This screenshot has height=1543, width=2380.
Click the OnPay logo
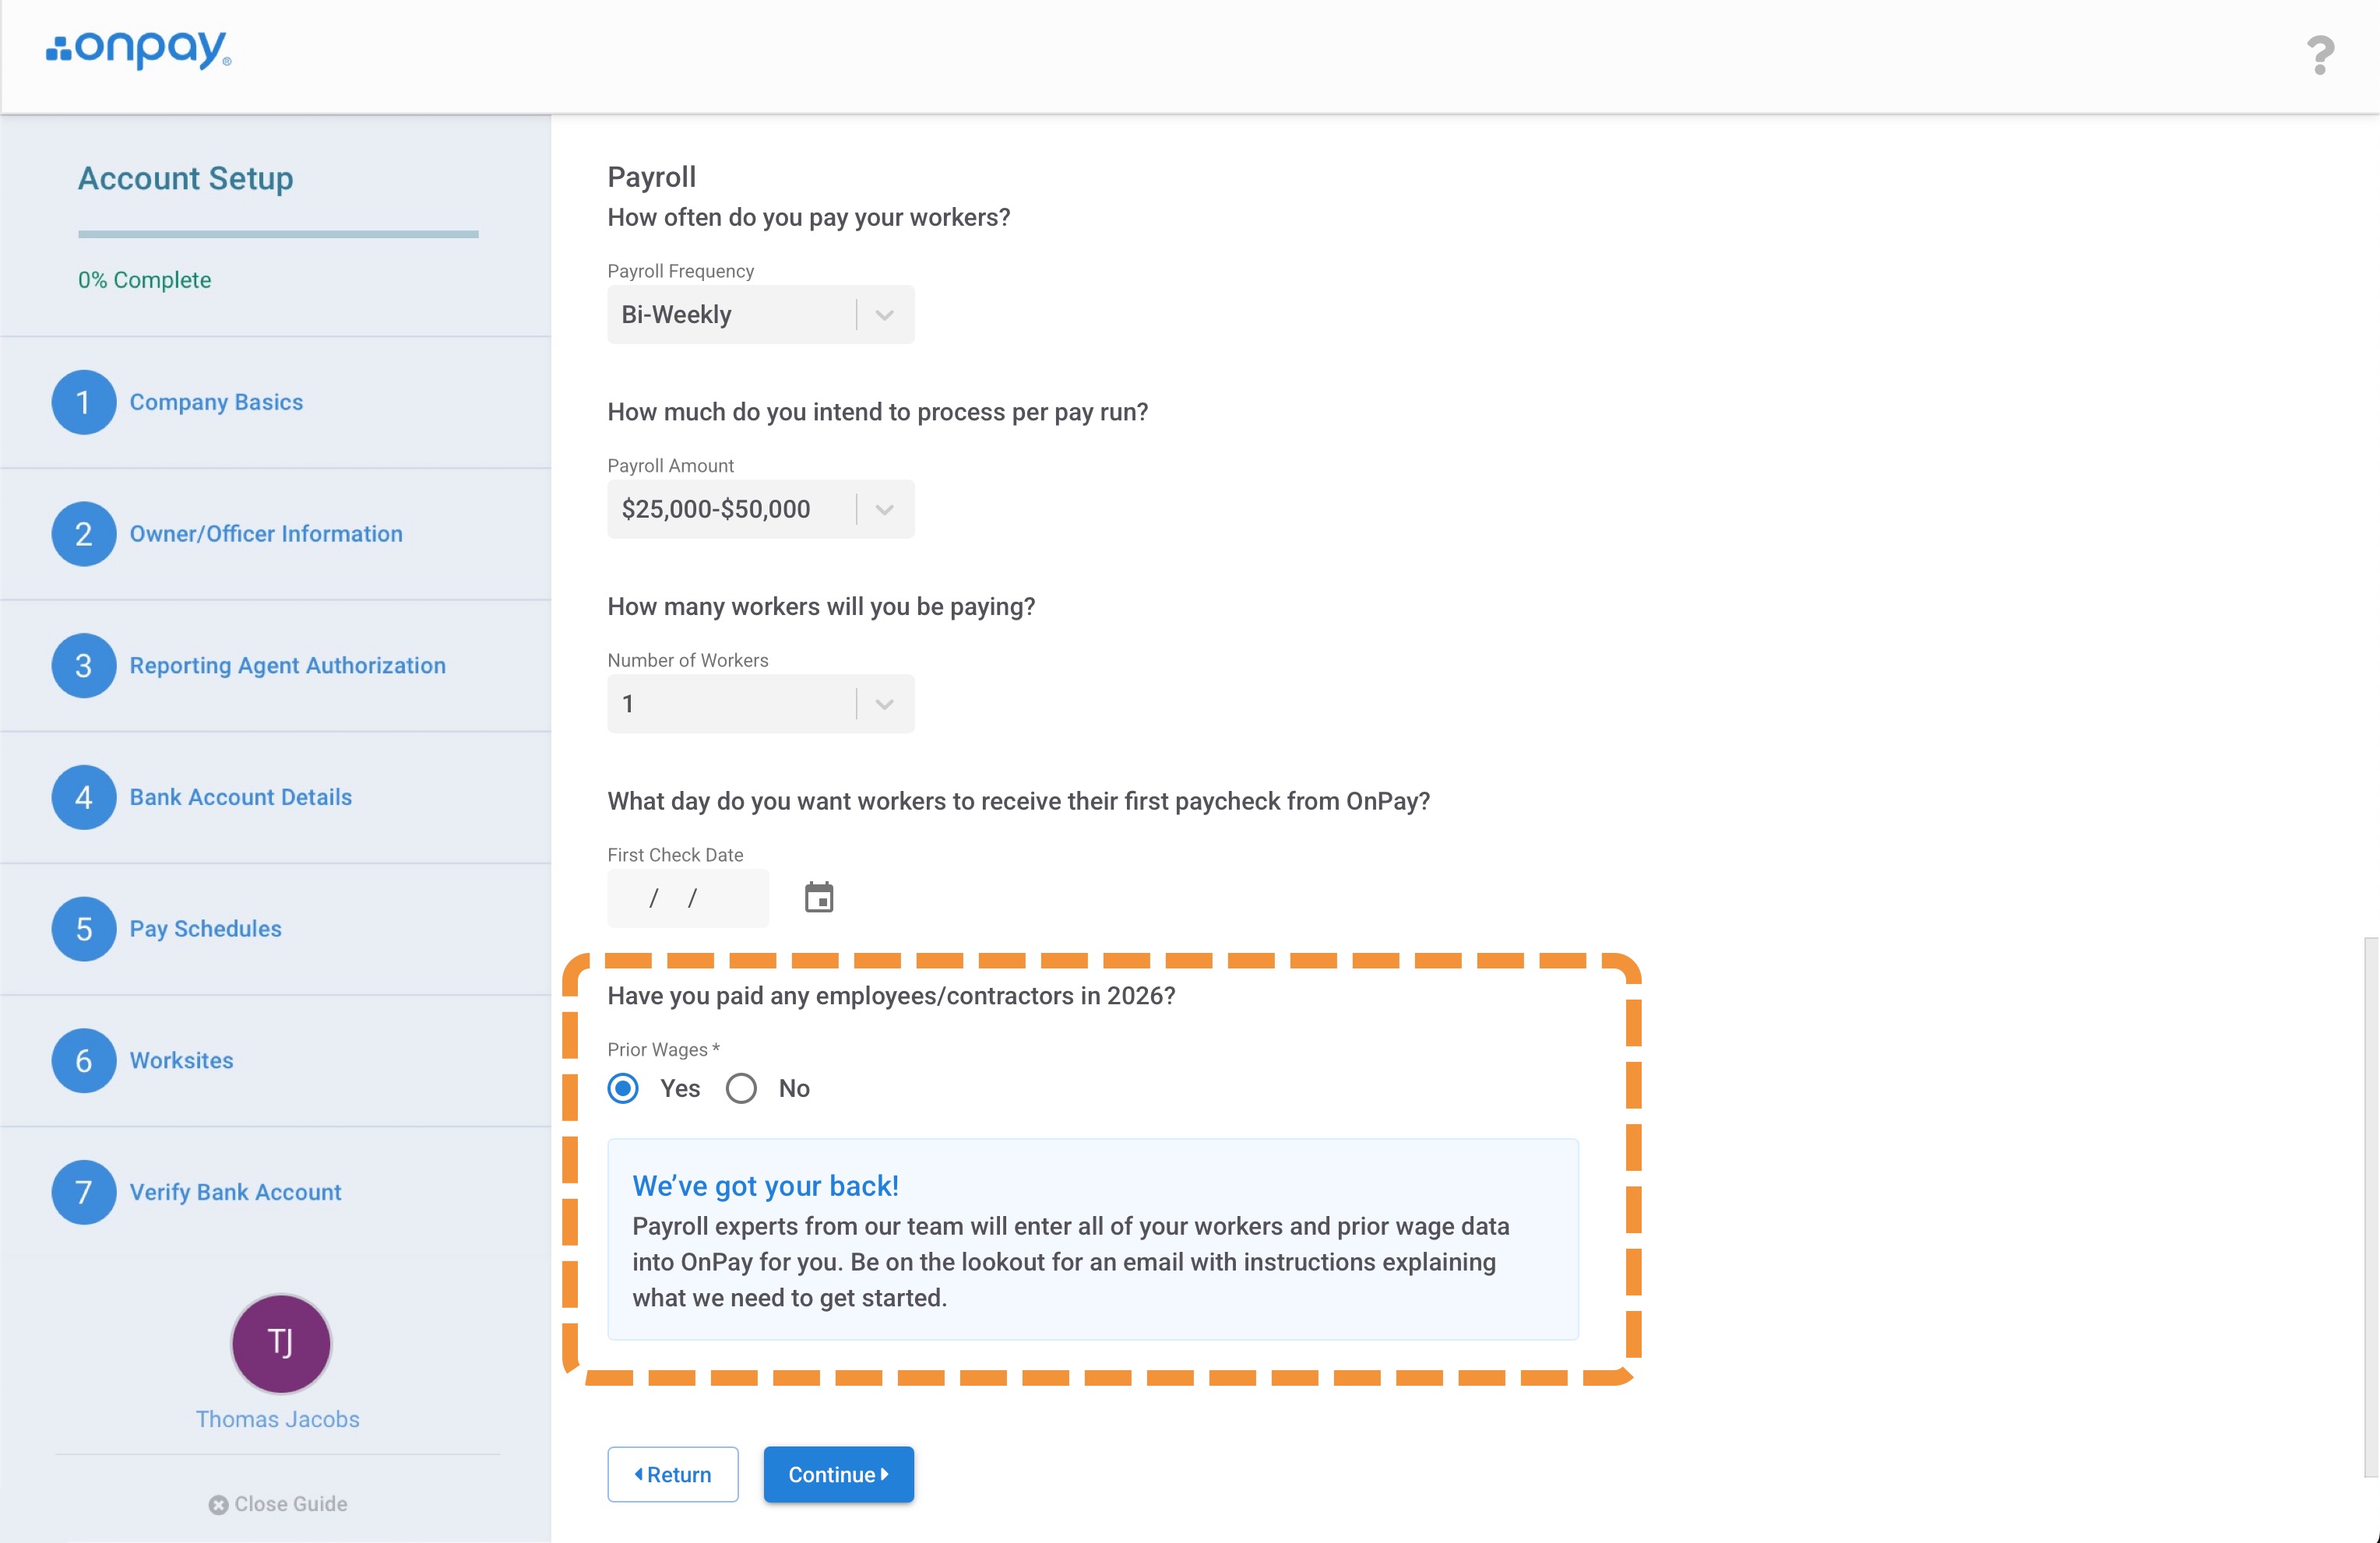139,49
